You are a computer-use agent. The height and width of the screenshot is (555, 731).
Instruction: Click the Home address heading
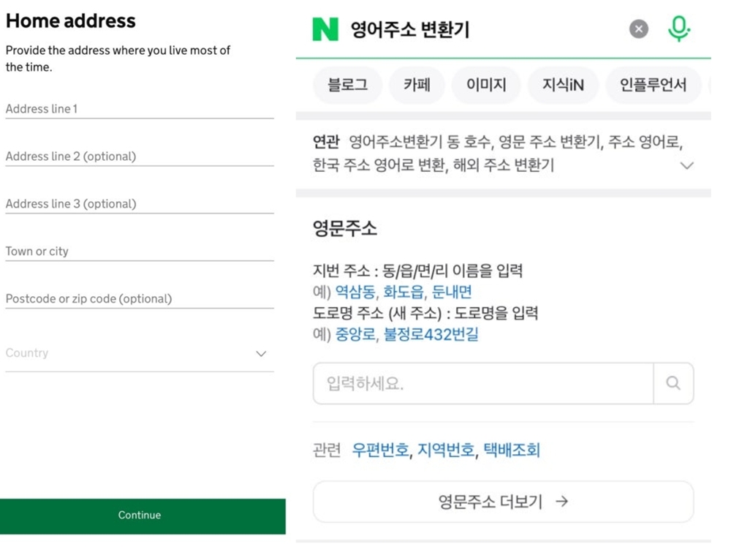(71, 21)
